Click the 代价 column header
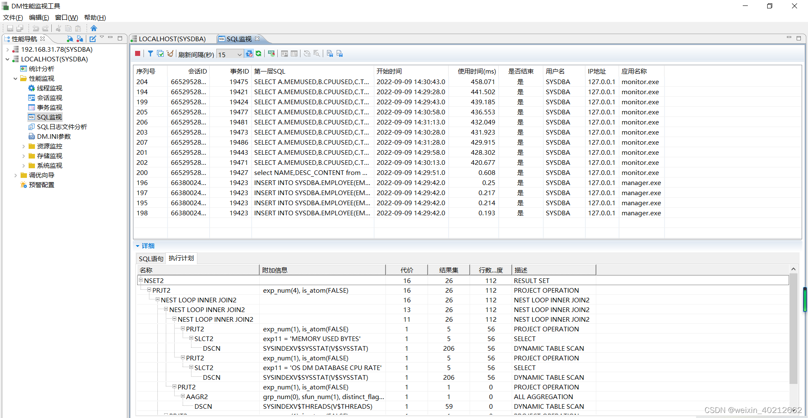808x418 pixels. tap(407, 270)
